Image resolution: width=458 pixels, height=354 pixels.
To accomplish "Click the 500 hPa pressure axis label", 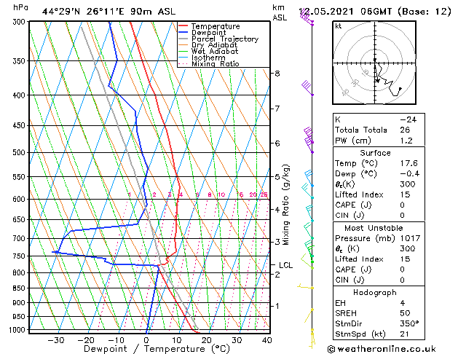I will [x=19, y=152].
